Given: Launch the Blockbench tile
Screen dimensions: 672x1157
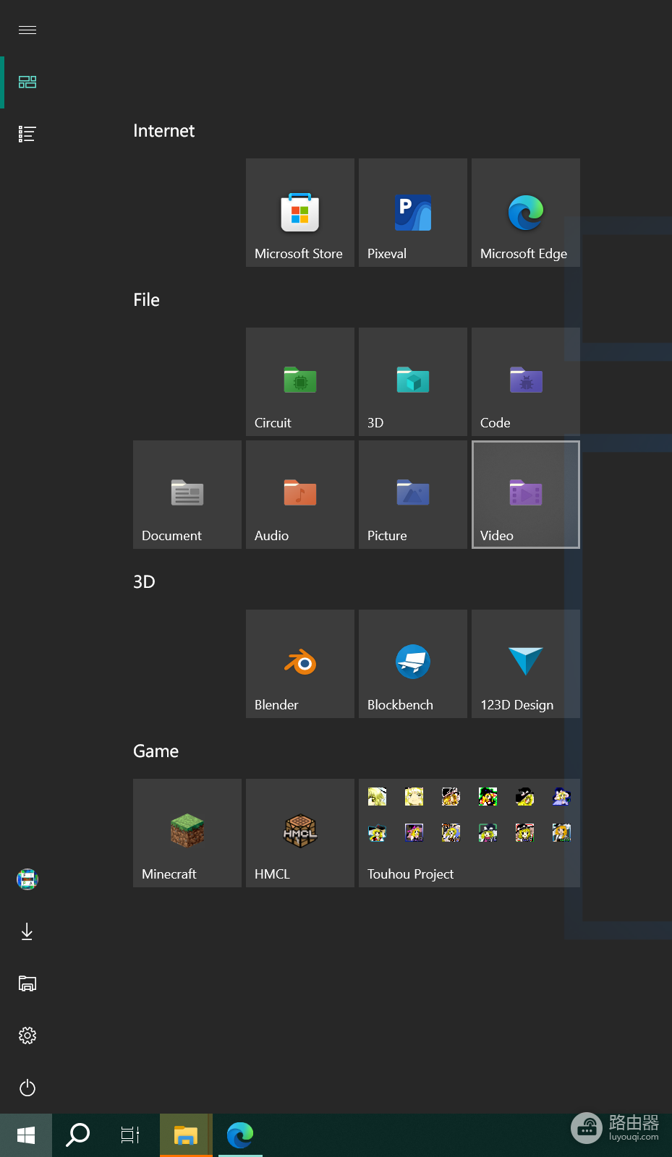Looking at the screenshot, I should [x=413, y=664].
